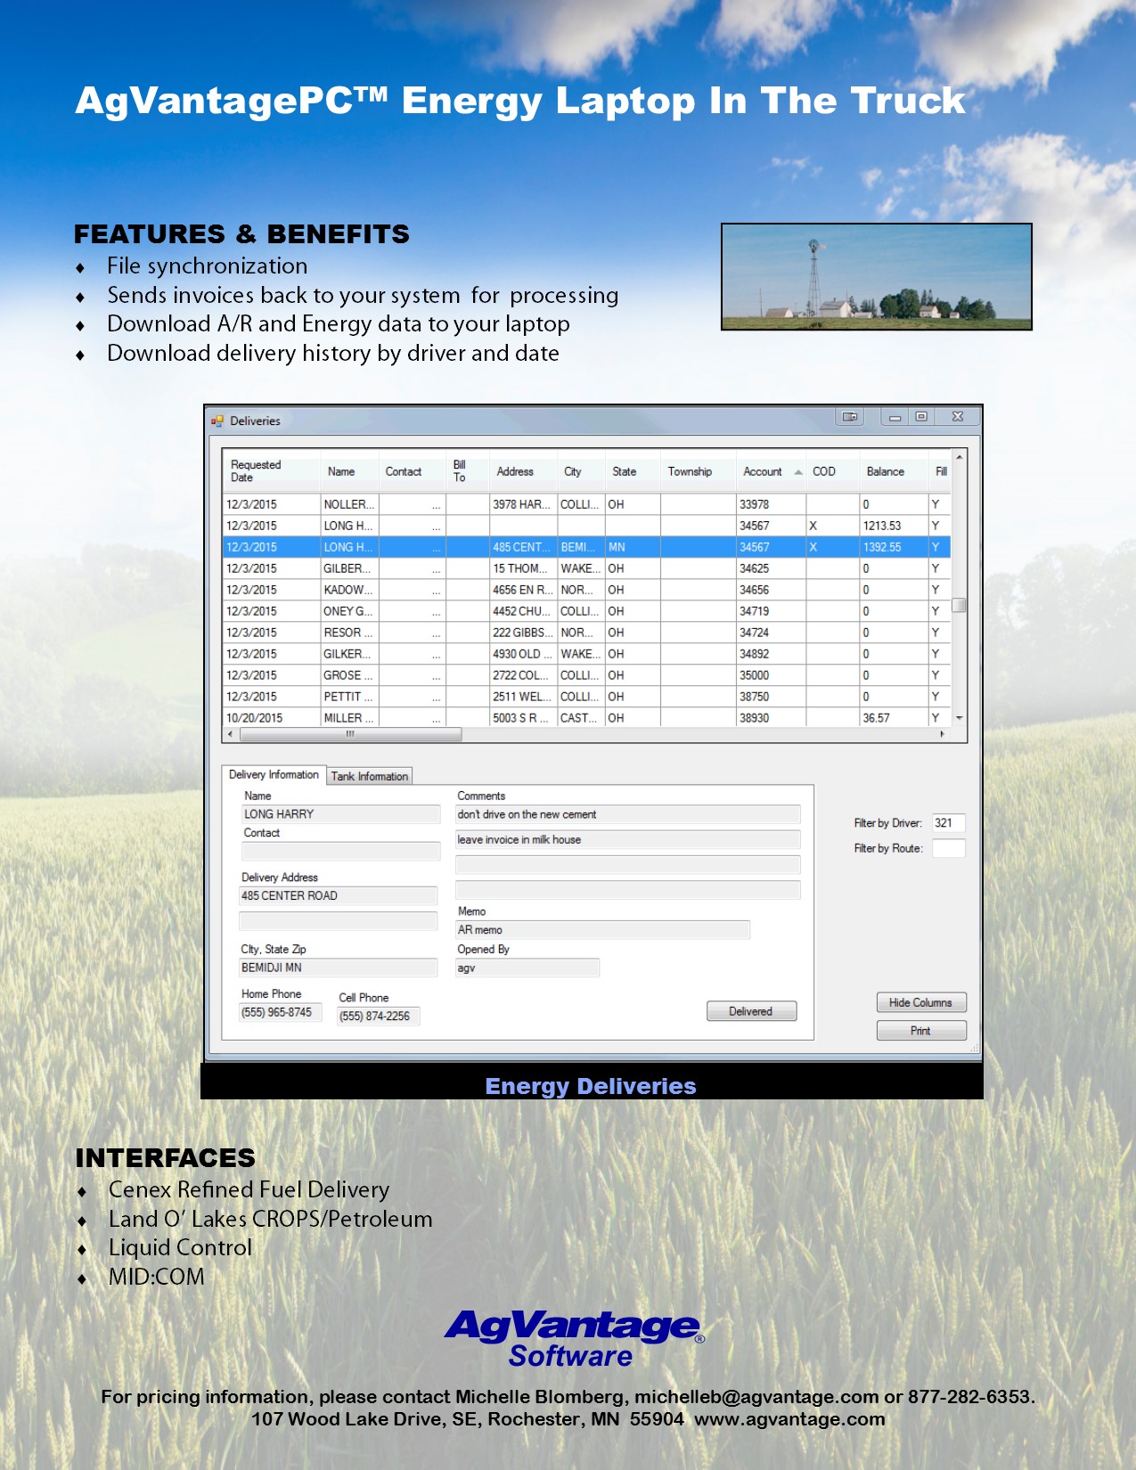This screenshot has width=1136, height=1470.
Task: Select the GROSE delivery row name
Action: [347, 675]
